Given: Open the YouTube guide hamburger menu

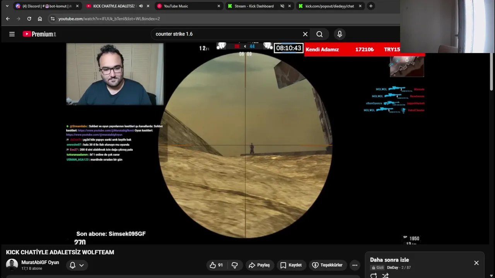Looking at the screenshot, I should click(x=12, y=34).
